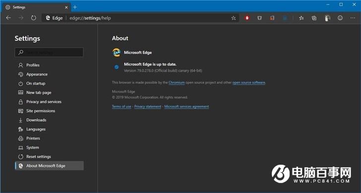Screen dimensions: 361x193
Task: Click the Printers printer icon
Action: (x=21, y=138)
